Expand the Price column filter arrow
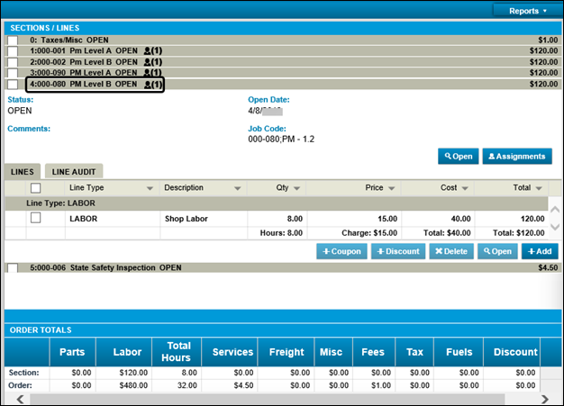This screenshot has height=406, width=564. pyautogui.click(x=393, y=189)
